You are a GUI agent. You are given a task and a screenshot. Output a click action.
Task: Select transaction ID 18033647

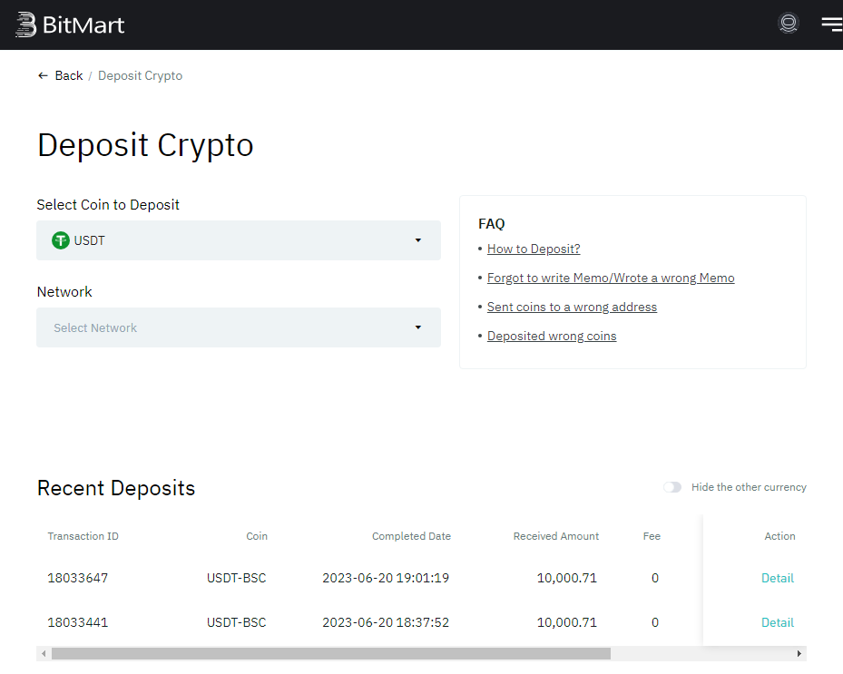point(77,578)
